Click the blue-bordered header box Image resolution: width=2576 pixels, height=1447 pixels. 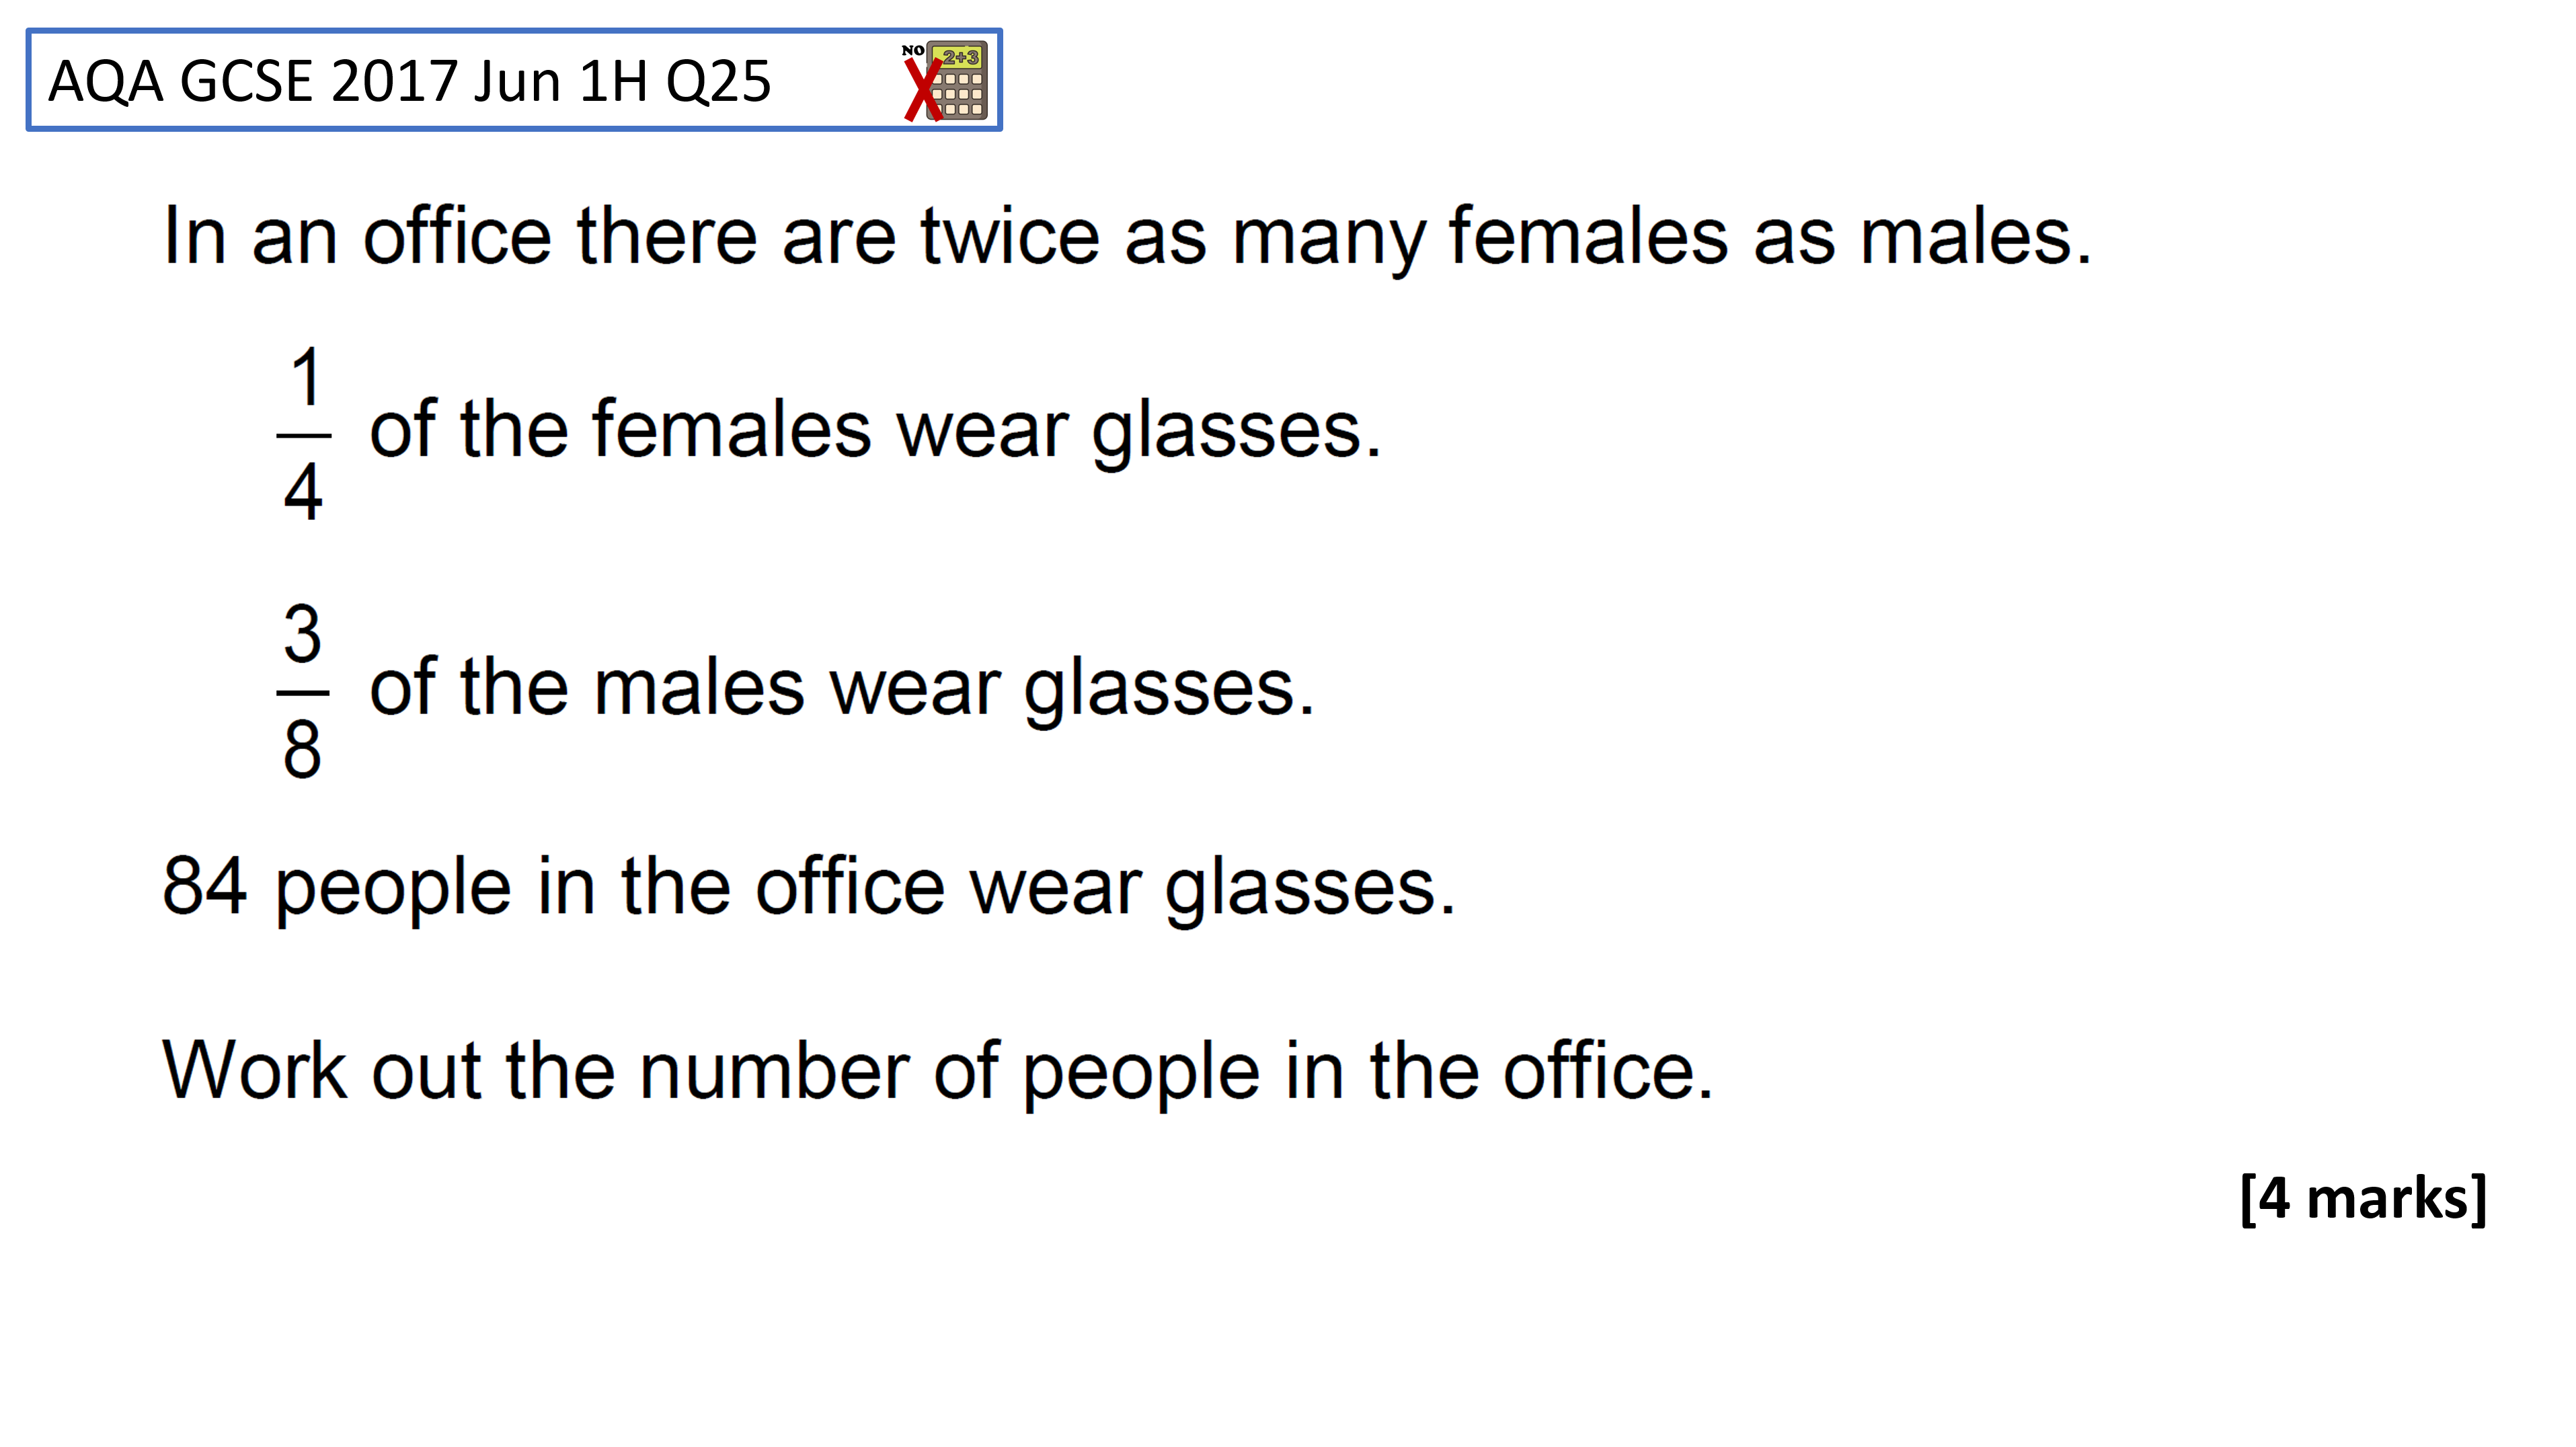click(x=514, y=80)
